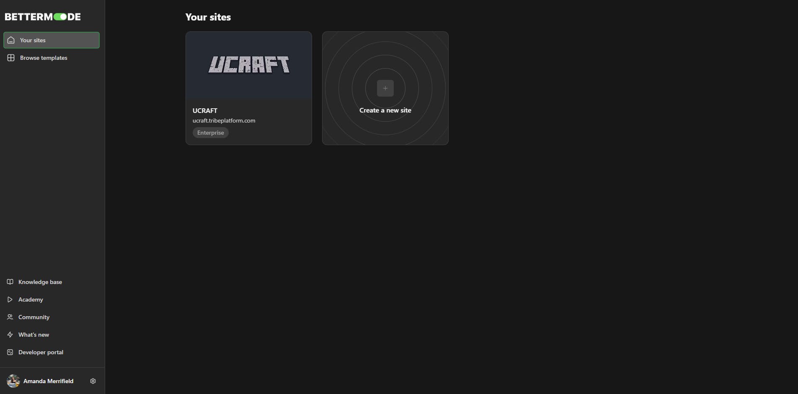This screenshot has height=394, width=798.
Task: Click the lightning icon for What's new
Action: [10, 335]
